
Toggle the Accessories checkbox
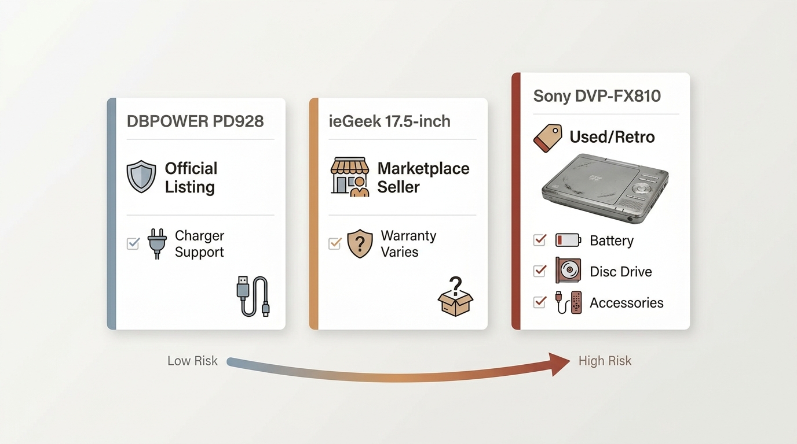click(539, 302)
